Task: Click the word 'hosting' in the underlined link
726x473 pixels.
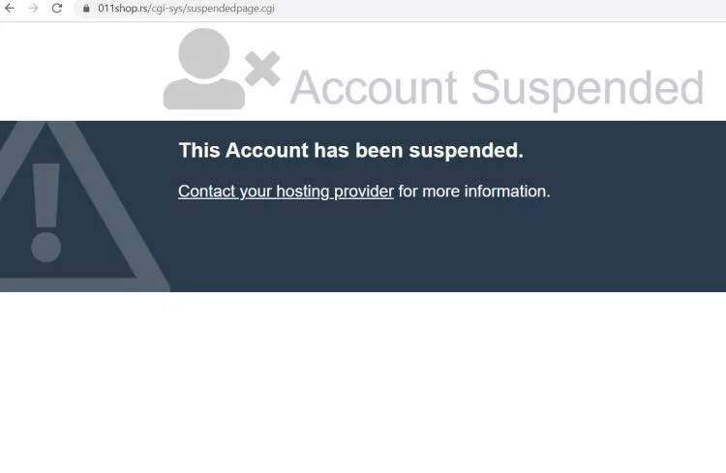Action: [x=302, y=192]
